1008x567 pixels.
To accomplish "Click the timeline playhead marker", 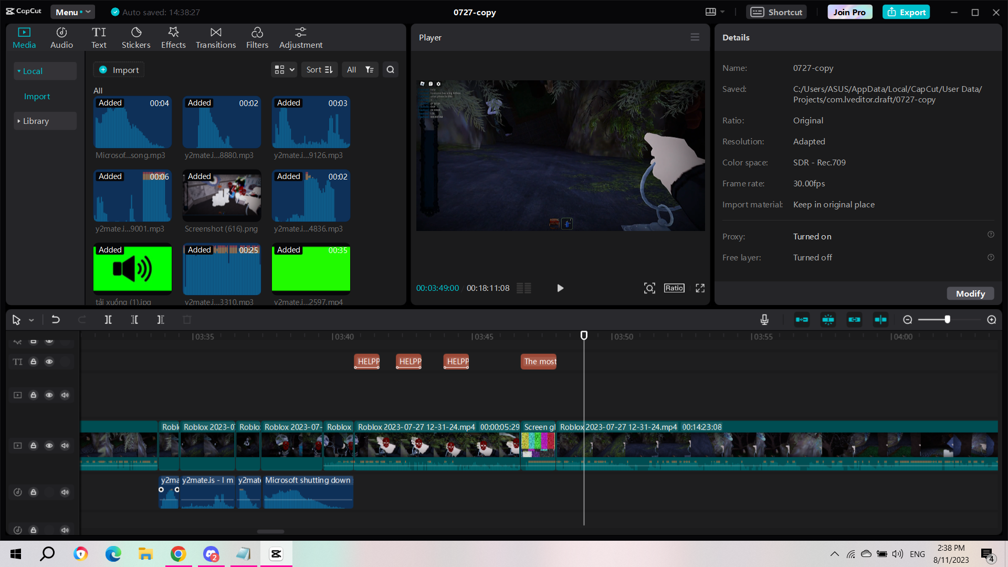I will [x=584, y=335].
